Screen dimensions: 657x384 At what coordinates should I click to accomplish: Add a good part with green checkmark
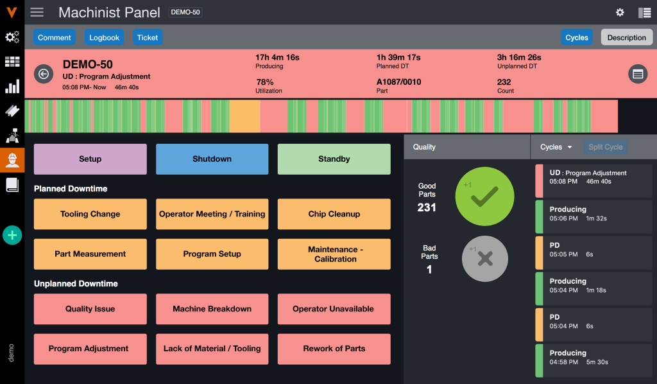(x=484, y=197)
